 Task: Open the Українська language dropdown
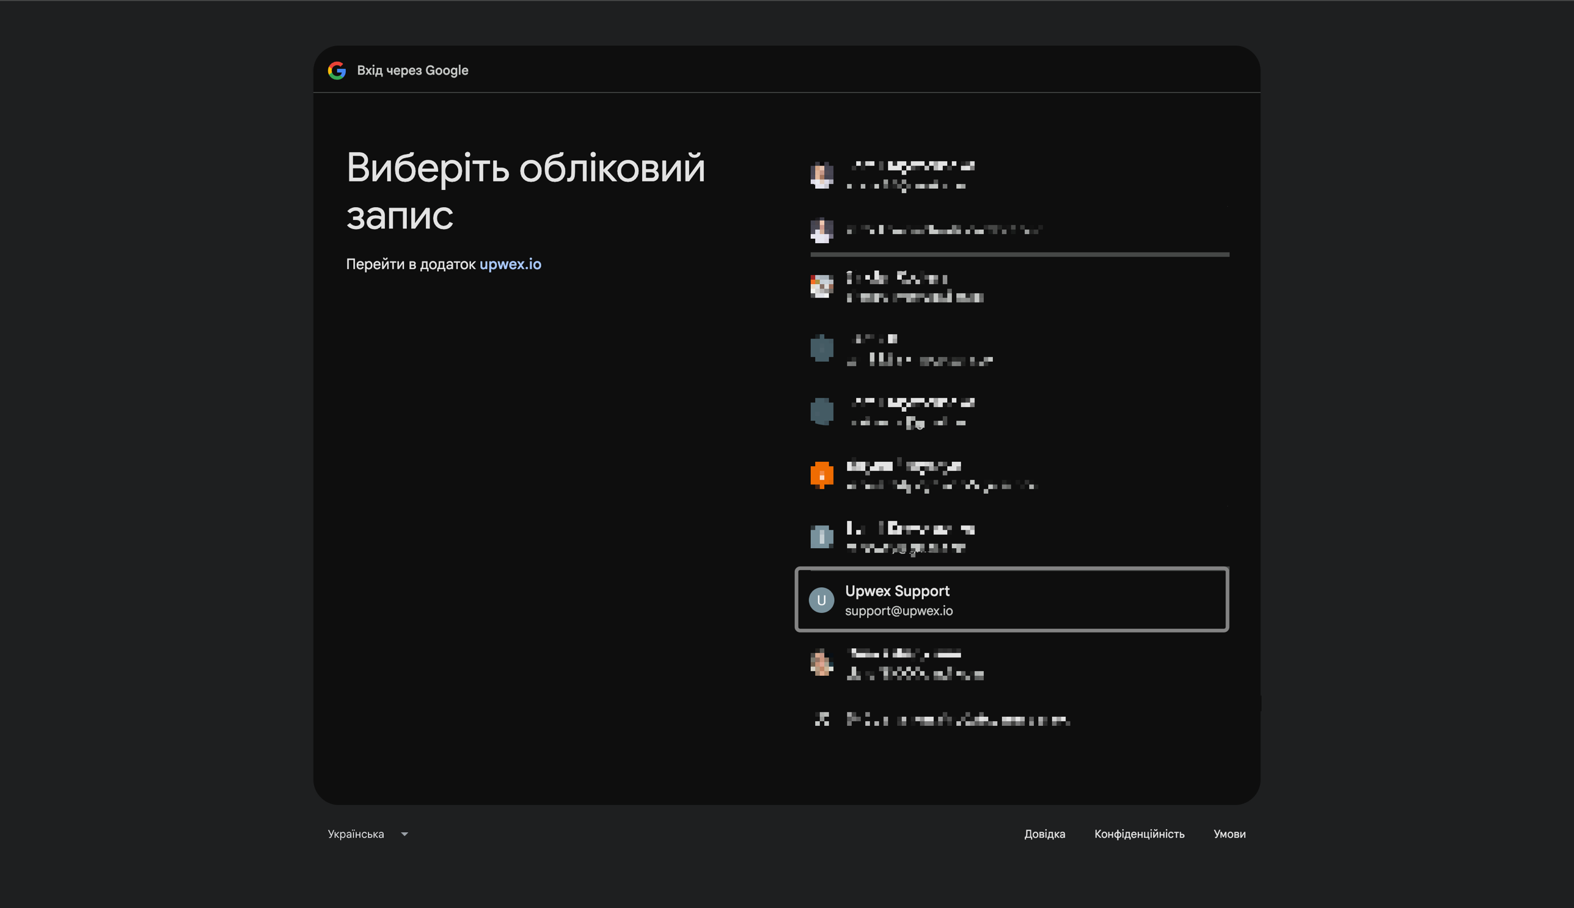pyautogui.click(x=368, y=834)
